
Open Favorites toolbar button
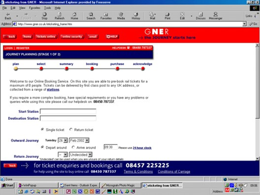coord(106,16)
